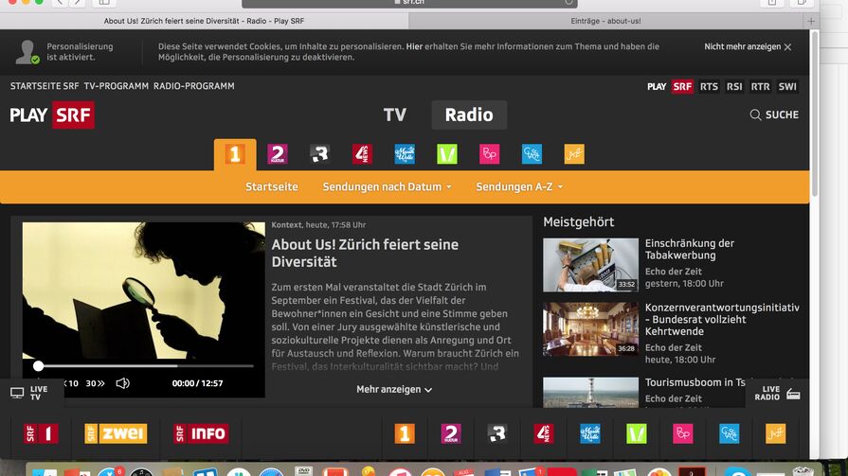Image resolution: width=848 pixels, height=476 pixels.
Task: Switch to the TV tab
Action: point(394,115)
